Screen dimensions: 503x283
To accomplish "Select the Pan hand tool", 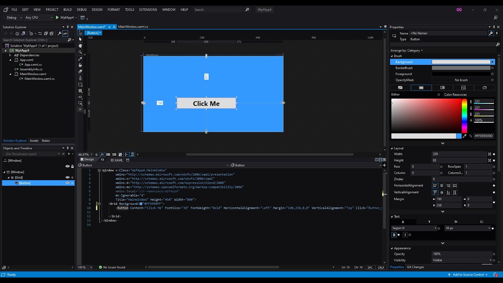I will click(x=80, y=46).
